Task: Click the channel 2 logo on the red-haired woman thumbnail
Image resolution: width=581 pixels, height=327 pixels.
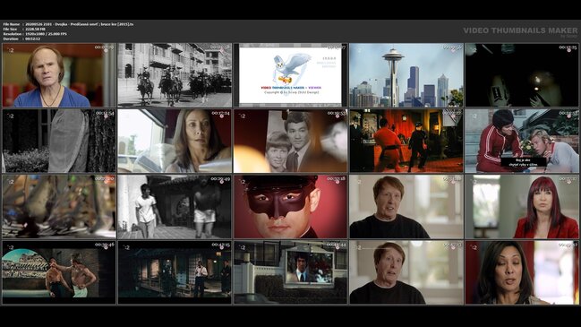Action: pos(474,182)
